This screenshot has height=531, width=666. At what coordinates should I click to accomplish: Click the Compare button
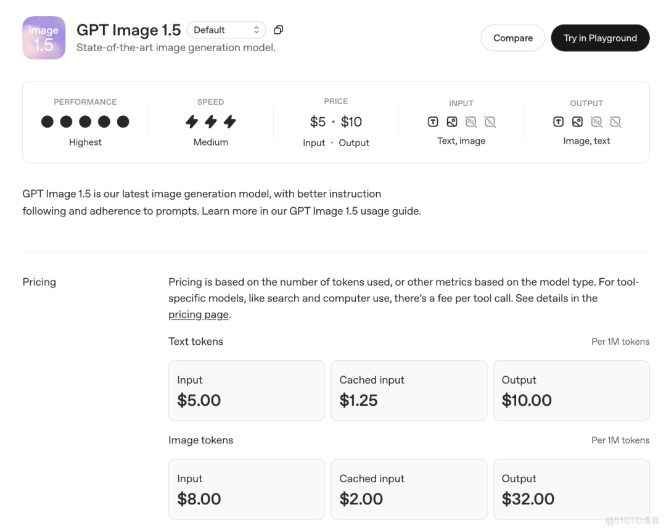coord(512,38)
